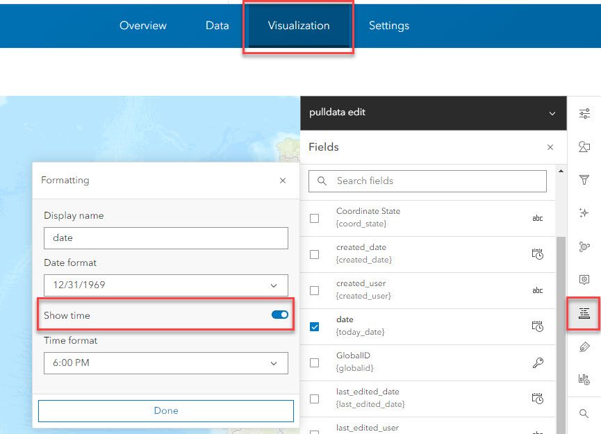Expand the pulldata edit layer dropdown
This screenshot has width=601, height=434.
point(552,113)
